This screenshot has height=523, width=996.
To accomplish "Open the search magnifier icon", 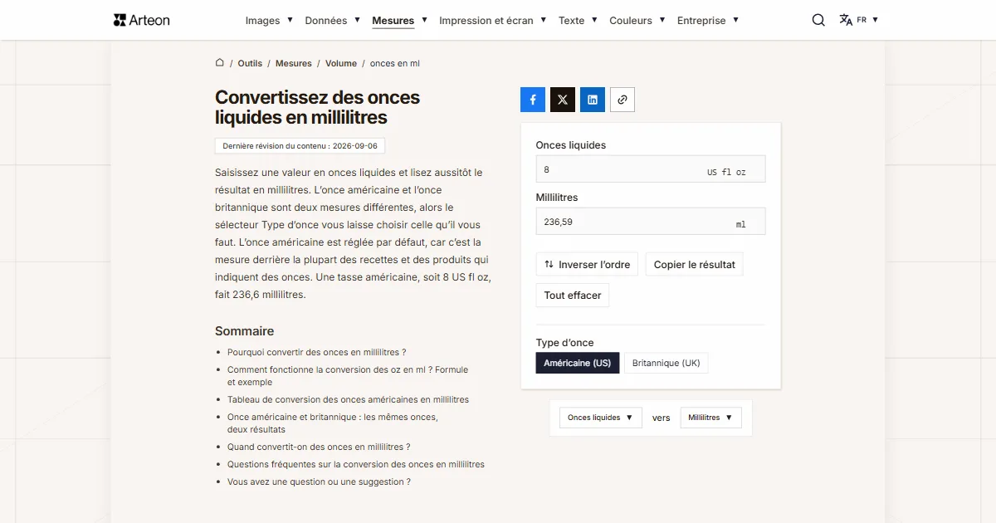I will point(818,20).
